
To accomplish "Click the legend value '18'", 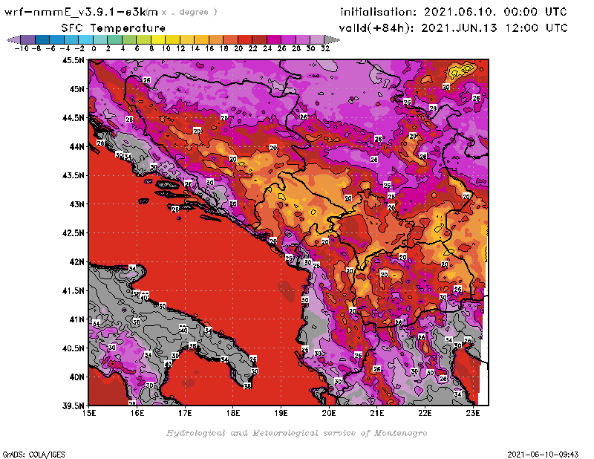I will (224, 48).
